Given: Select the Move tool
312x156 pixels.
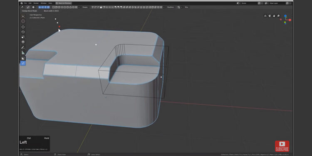Looking at the screenshot, I should point(23,27).
